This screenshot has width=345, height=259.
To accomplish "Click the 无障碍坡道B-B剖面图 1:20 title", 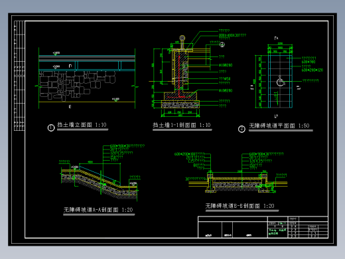I will 240,206.
